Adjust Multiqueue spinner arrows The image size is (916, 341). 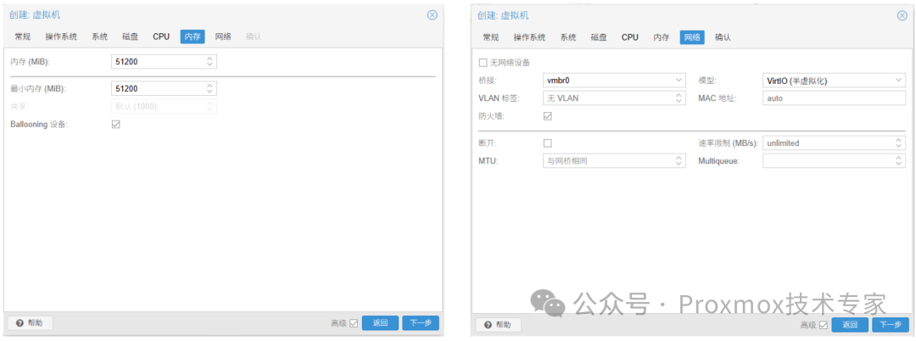click(x=899, y=160)
